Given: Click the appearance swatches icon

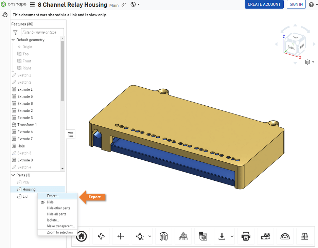Looking at the screenshot, I should coord(183,236).
